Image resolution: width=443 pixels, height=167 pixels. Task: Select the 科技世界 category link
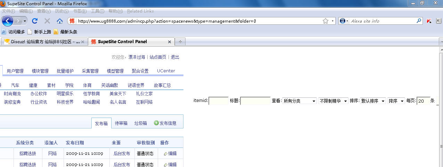(65, 102)
